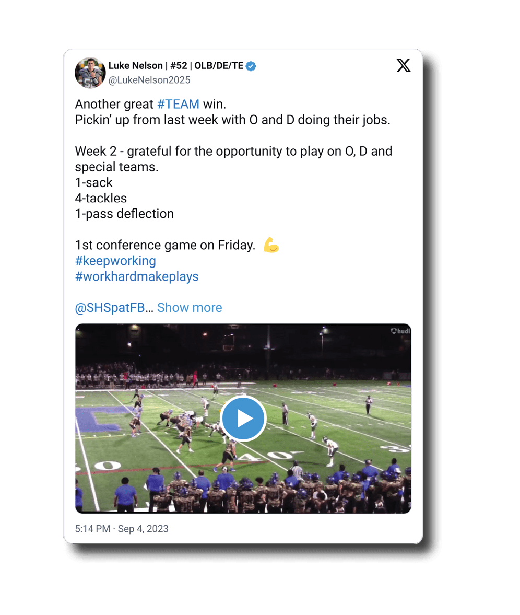520x615 pixels.
Task: Click the "Pickin' up from last week" line
Action: click(232, 120)
